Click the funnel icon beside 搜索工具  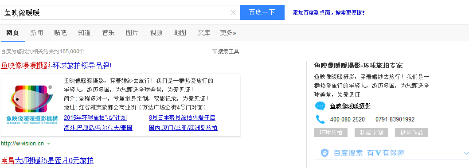215,51
